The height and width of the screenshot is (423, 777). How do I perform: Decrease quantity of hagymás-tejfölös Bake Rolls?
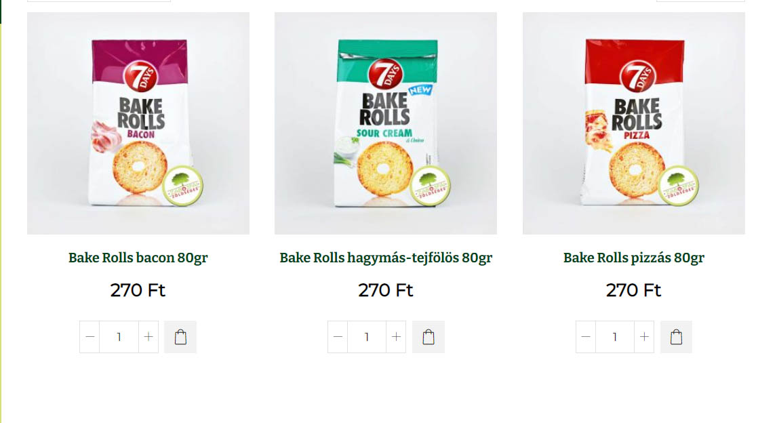338,337
